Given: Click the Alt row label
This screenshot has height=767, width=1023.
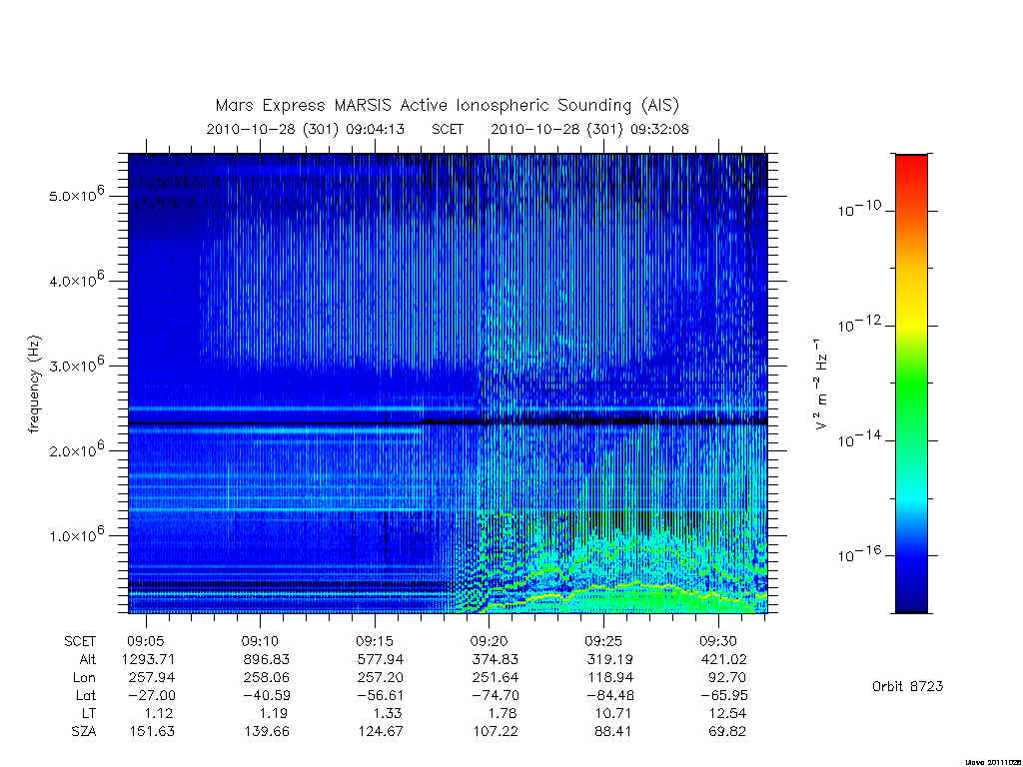Looking at the screenshot, I should (x=87, y=659).
